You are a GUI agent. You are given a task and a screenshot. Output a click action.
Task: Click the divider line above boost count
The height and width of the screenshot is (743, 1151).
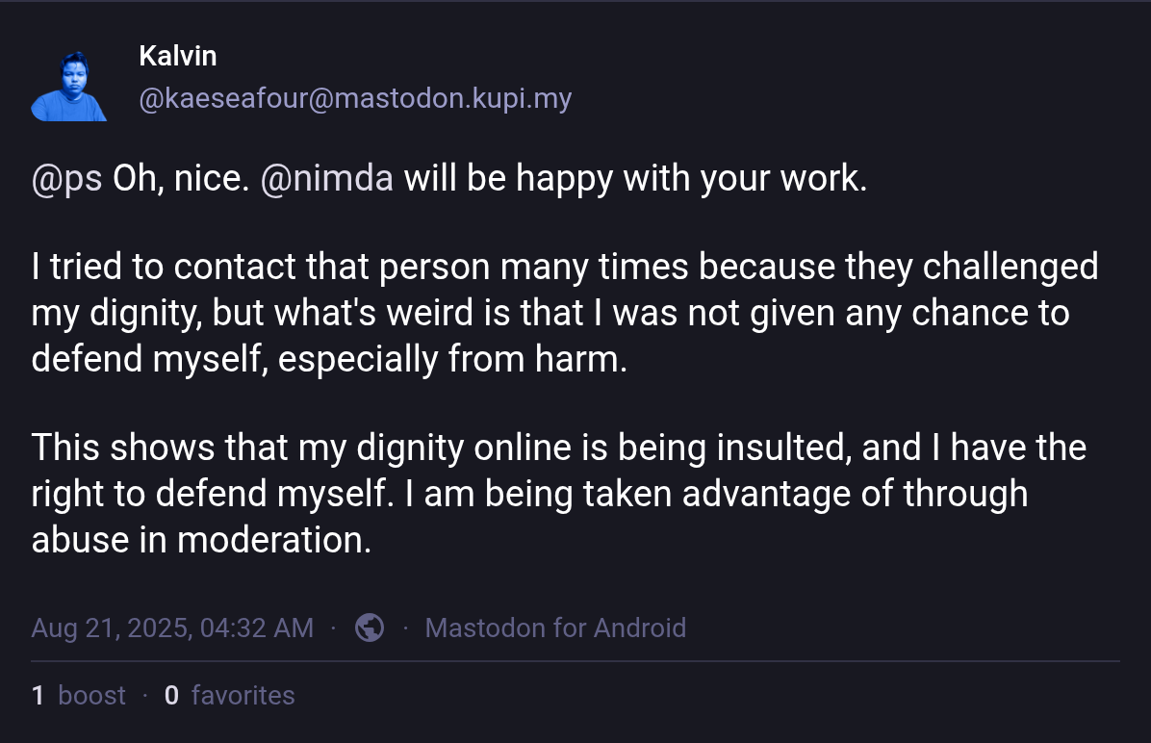575,661
